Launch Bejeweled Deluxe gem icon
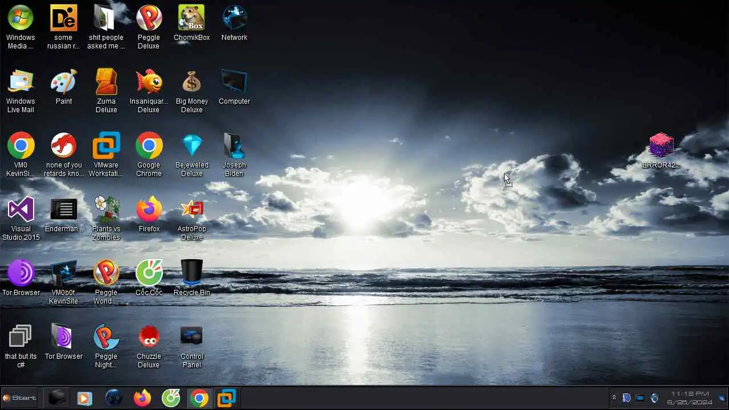This screenshot has height=410, width=729. [x=192, y=154]
